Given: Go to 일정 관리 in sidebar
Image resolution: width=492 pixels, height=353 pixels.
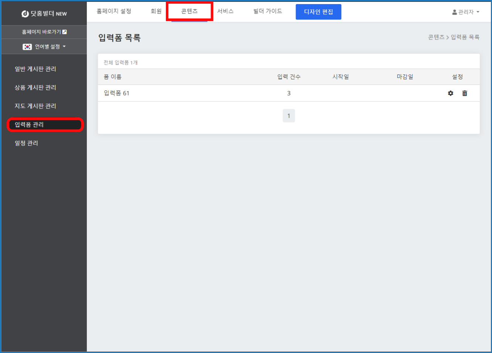Looking at the screenshot, I should (27, 143).
